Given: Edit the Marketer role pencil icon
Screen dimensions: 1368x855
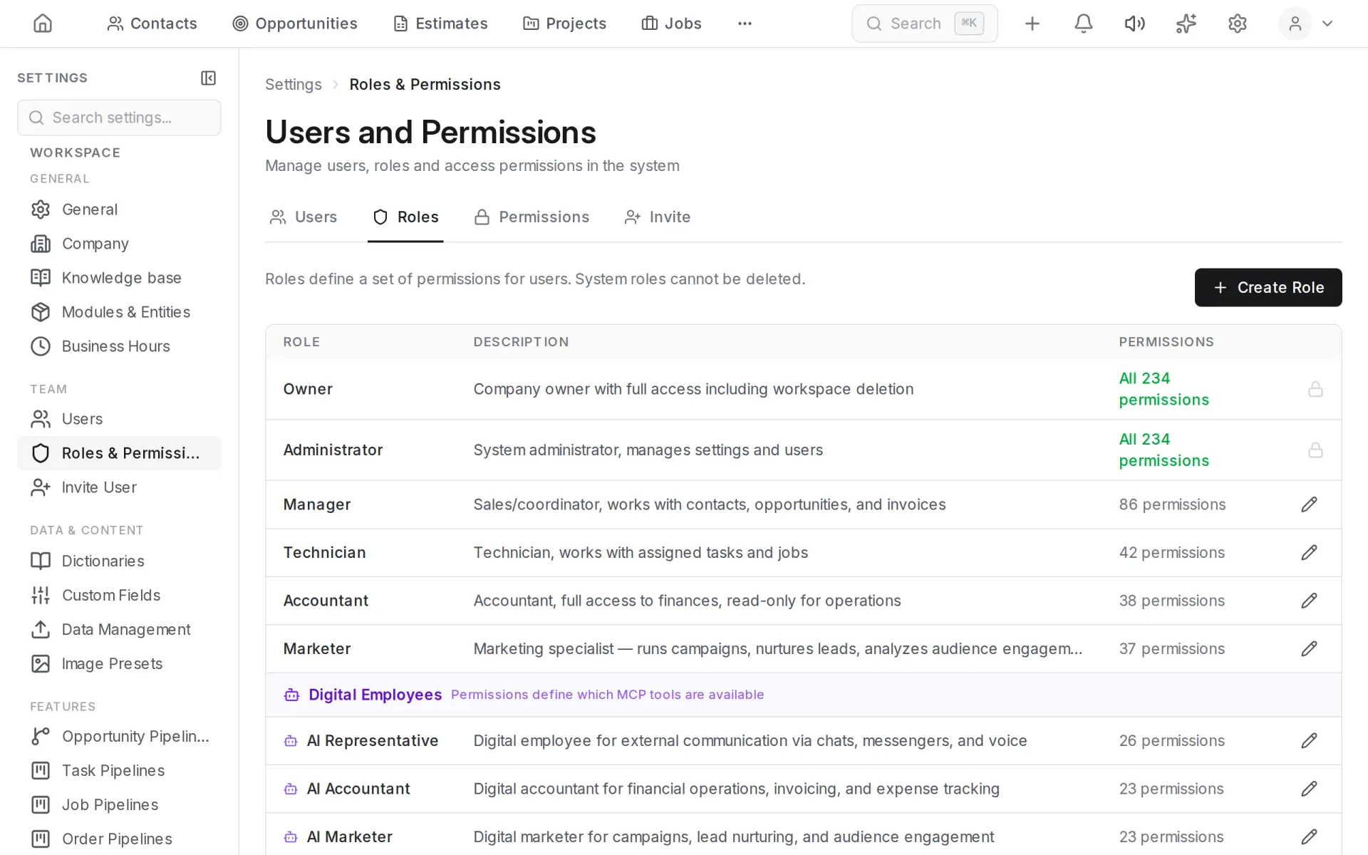Looking at the screenshot, I should click(x=1309, y=648).
